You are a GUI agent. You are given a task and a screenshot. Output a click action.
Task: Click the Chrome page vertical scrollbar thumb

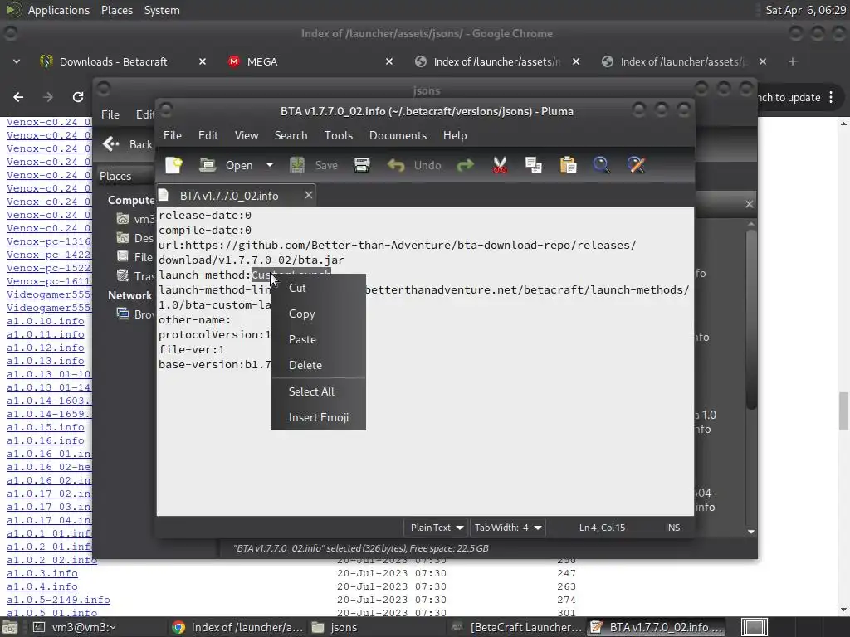[x=843, y=410]
